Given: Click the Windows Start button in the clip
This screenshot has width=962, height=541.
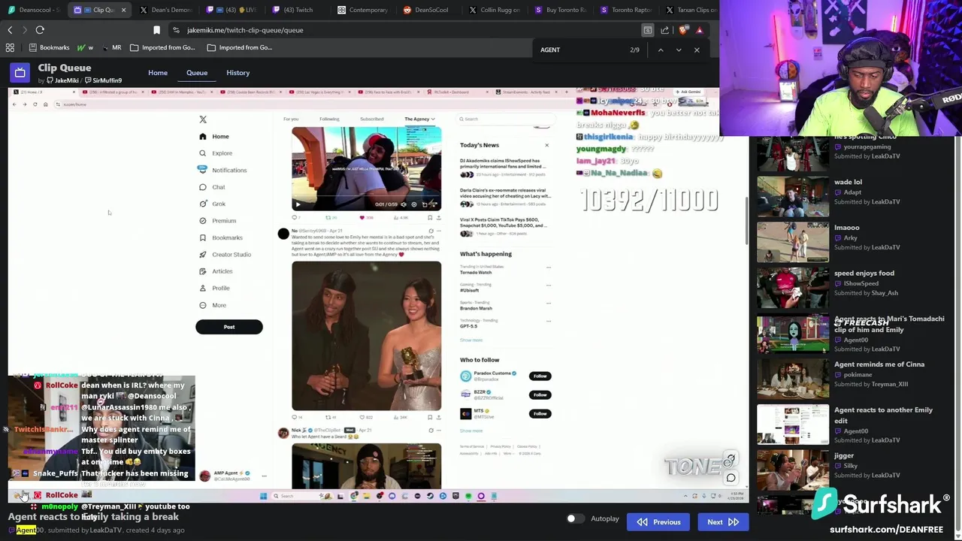Looking at the screenshot, I should tap(263, 496).
